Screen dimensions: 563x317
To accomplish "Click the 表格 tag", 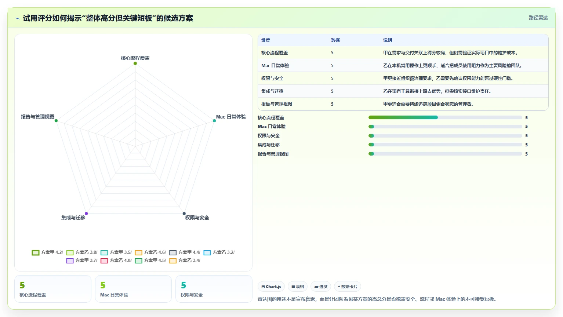I will [x=298, y=287].
